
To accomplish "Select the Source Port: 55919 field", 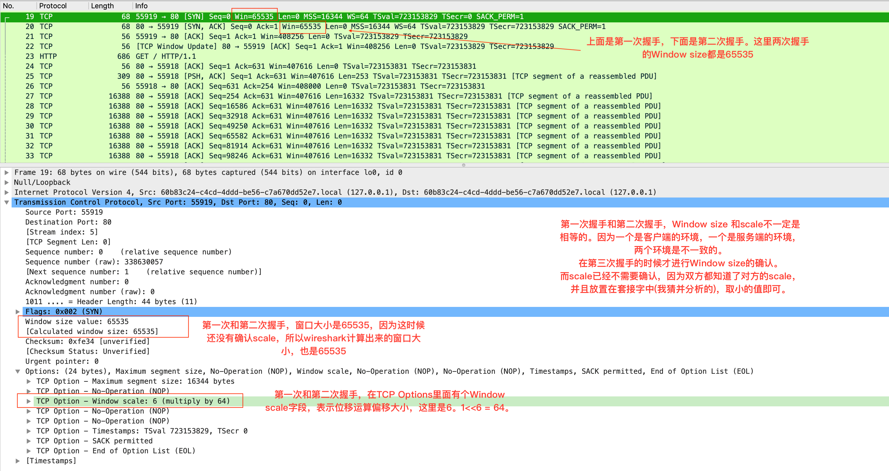I will point(64,212).
